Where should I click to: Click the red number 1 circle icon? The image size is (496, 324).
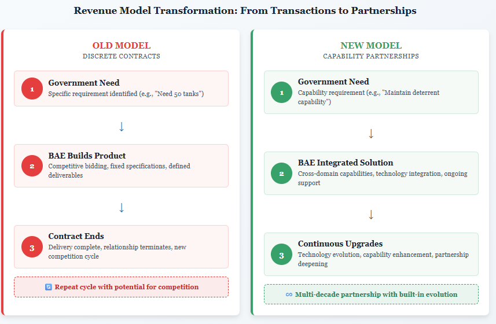tap(32, 89)
